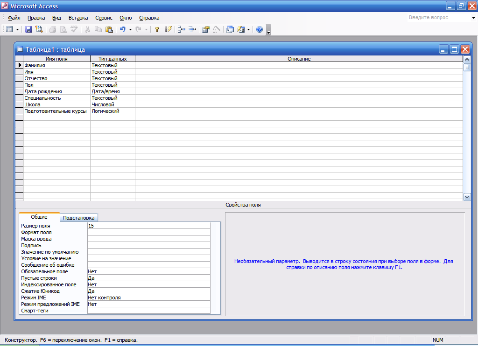
Task: Click the table scrollbar up arrow
Action: (x=467, y=59)
